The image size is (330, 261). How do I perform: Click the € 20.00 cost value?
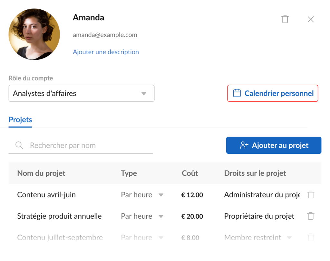[x=192, y=216]
